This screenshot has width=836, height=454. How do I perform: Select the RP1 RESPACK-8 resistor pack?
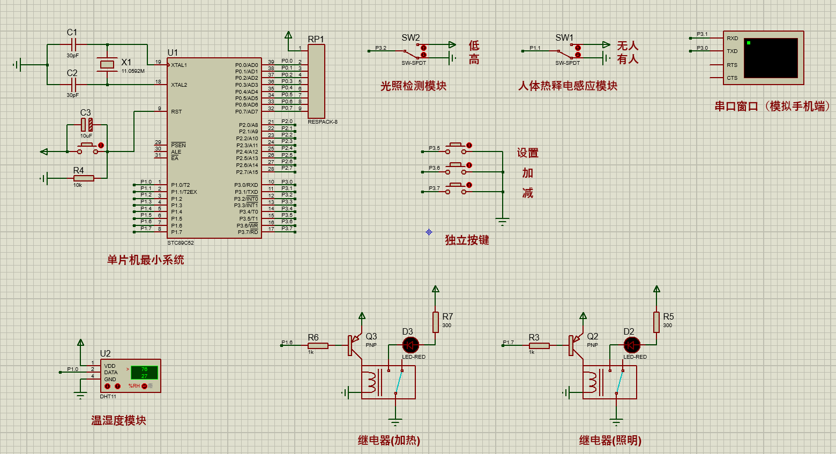(x=316, y=81)
